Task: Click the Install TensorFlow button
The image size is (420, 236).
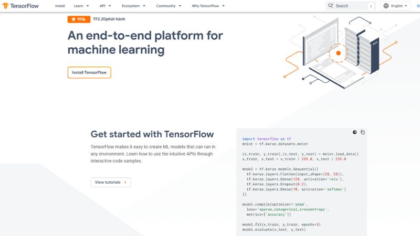Action: tap(89, 72)
